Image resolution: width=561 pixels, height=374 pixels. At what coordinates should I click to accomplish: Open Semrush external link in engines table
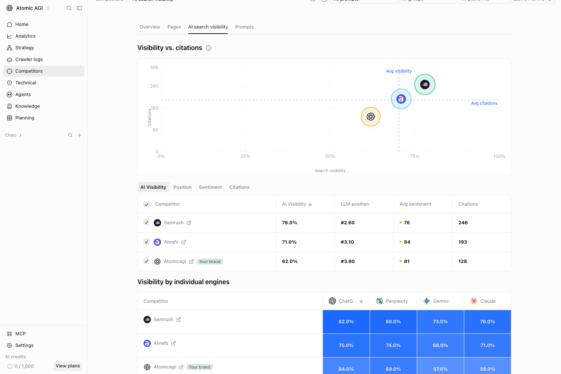click(x=179, y=320)
